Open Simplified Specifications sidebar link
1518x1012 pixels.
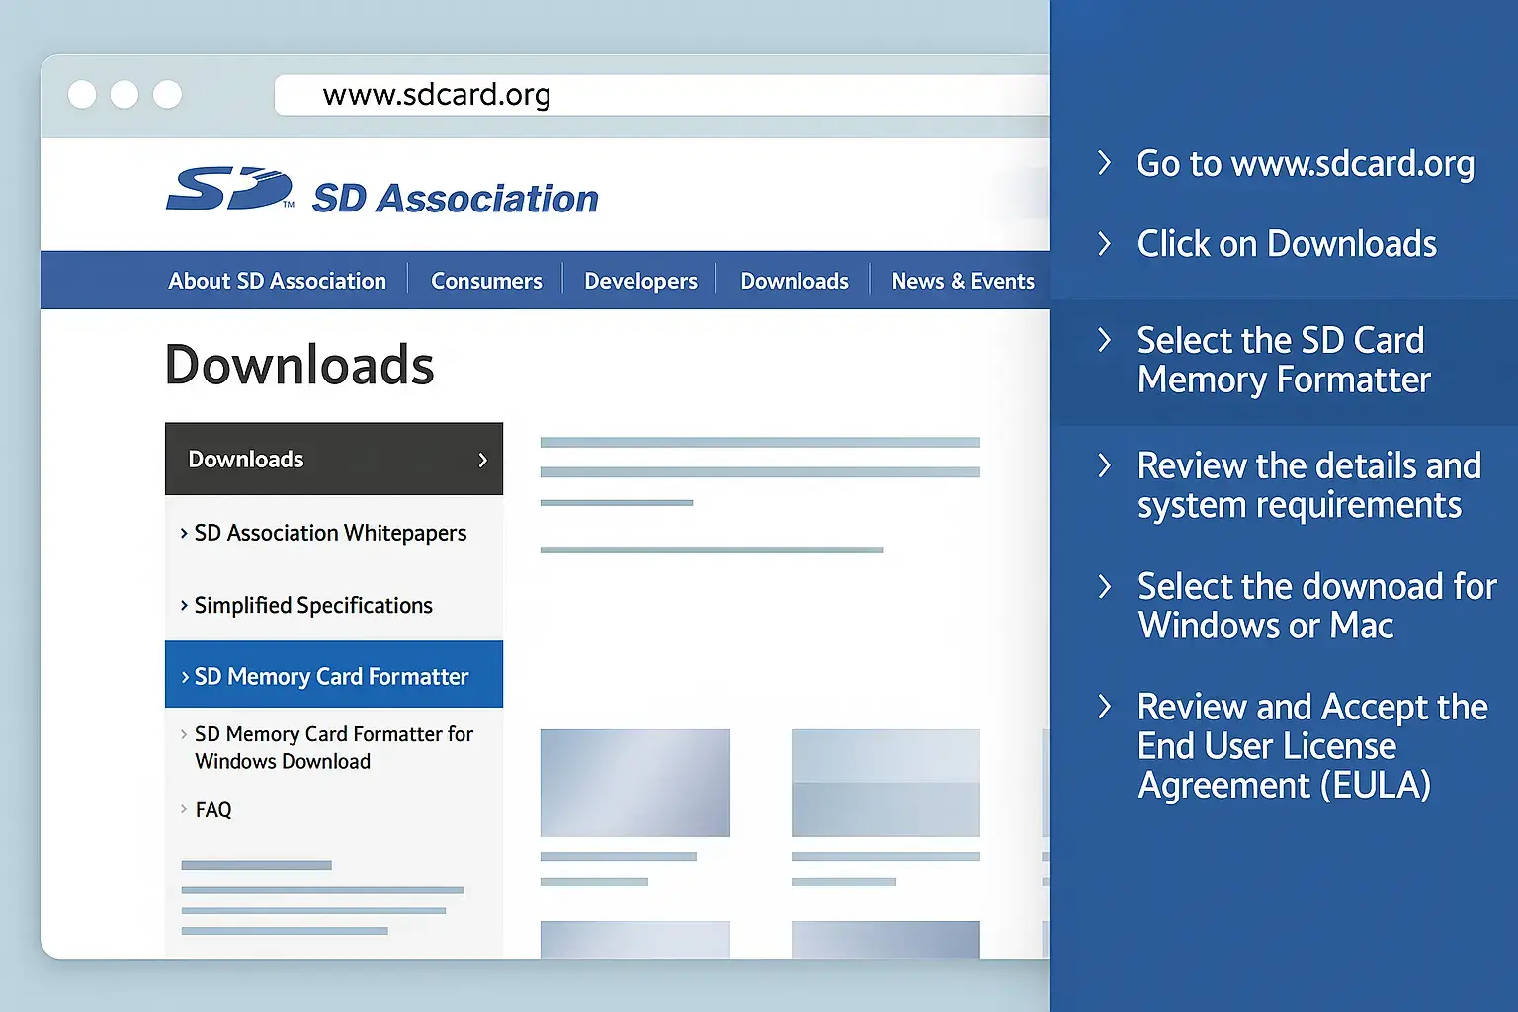click(x=312, y=605)
